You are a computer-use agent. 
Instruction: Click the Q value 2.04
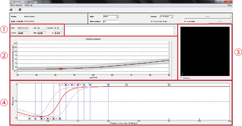(59, 33)
